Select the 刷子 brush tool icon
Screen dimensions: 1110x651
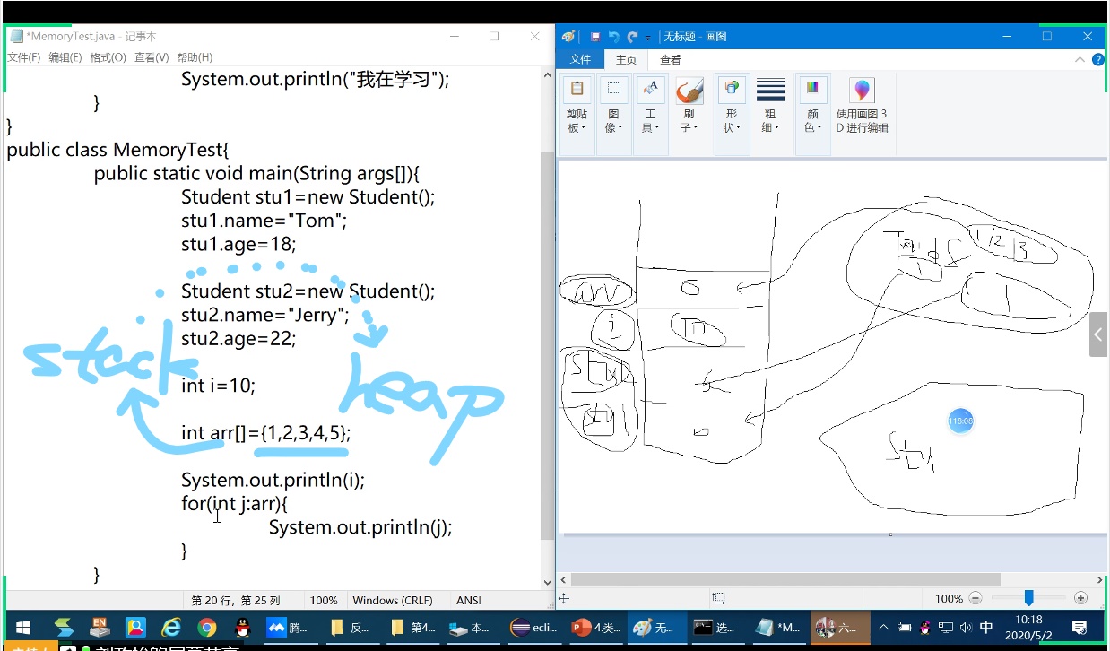tap(689, 91)
